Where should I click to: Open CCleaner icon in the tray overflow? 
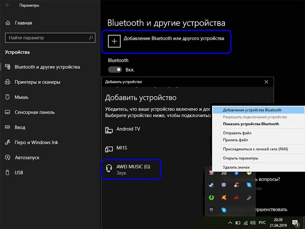point(236,185)
